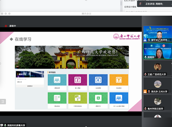Click the list menu icon at left edge
Image resolution: width=172 pixels, height=127 pixels.
[3, 102]
